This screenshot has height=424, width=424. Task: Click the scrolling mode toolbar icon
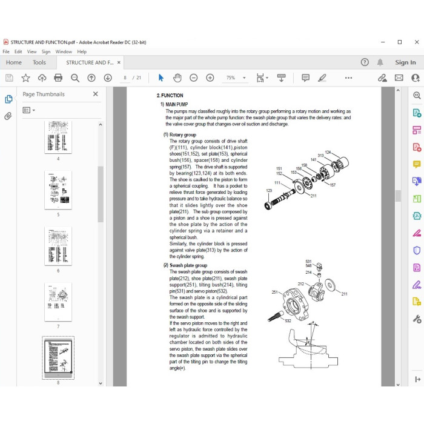(x=281, y=78)
